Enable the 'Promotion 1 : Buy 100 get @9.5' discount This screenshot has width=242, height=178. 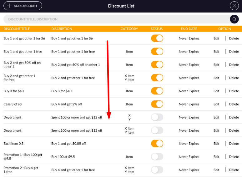coord(157,157)
